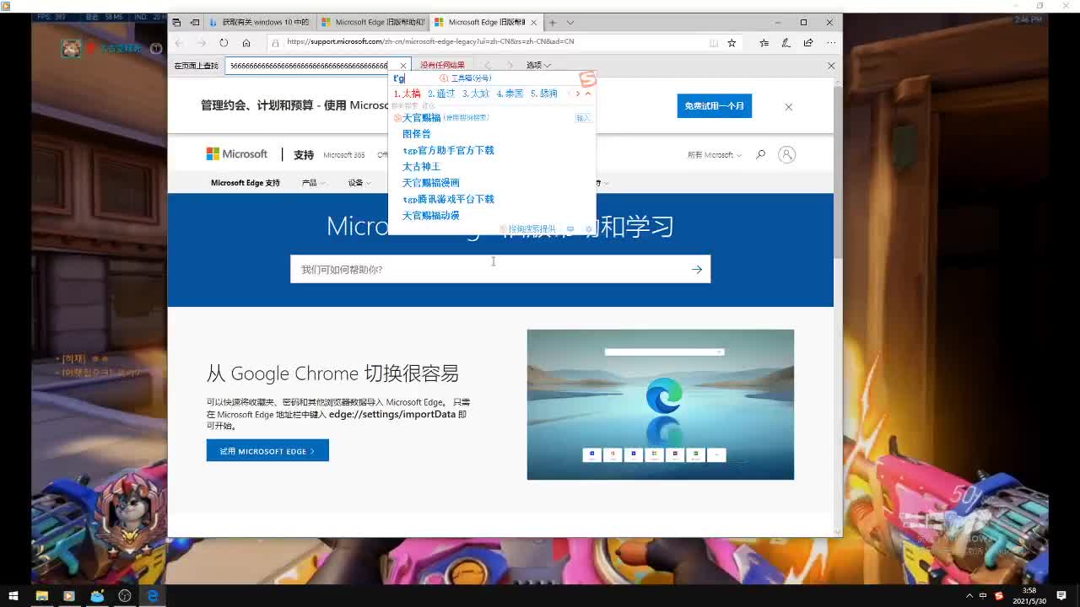Click the Microsoft account sign-in avatar
Screen dimensions: 1080x607
pos(786,154)
